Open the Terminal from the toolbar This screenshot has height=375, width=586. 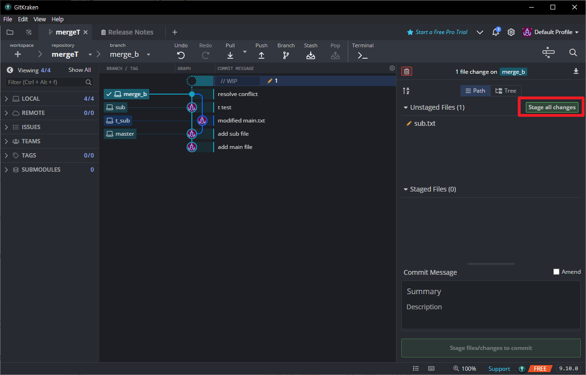(x=363, y=55)
